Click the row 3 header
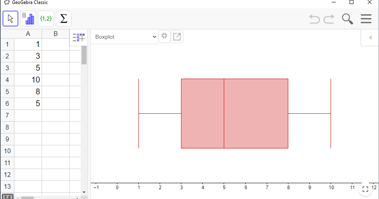The image size is (379, 199). click(x=7, y=68)
